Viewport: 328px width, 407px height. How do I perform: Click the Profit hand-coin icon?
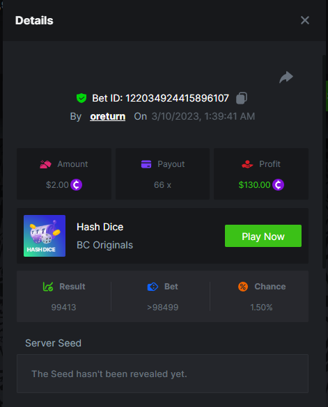click(x=247, y=164)
